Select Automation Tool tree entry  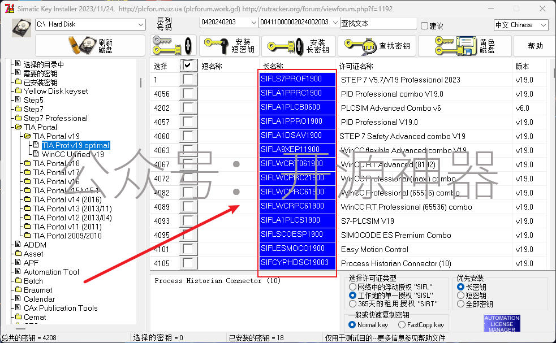(51, 272)
